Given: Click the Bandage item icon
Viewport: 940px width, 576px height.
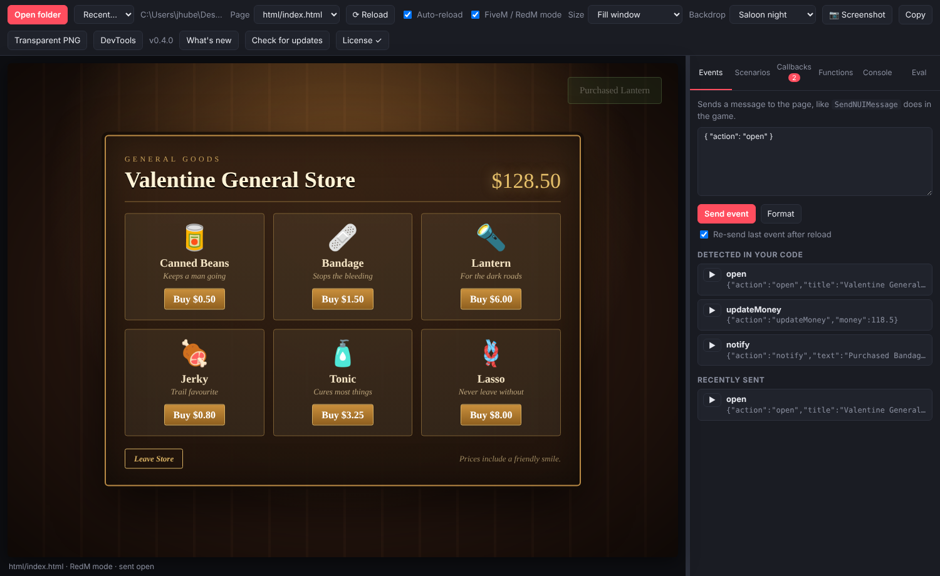Looking at the screenshot, I should [x=343, y=238].
